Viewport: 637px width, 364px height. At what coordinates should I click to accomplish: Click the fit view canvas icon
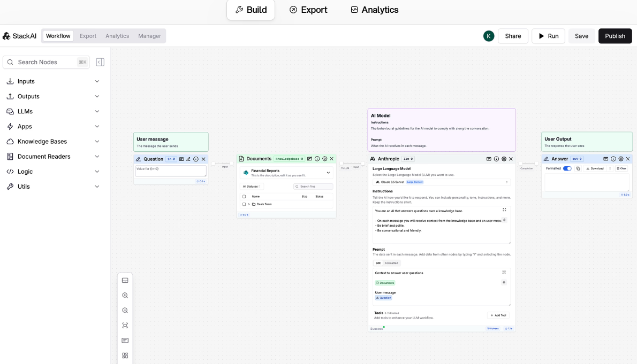point(125,326)
